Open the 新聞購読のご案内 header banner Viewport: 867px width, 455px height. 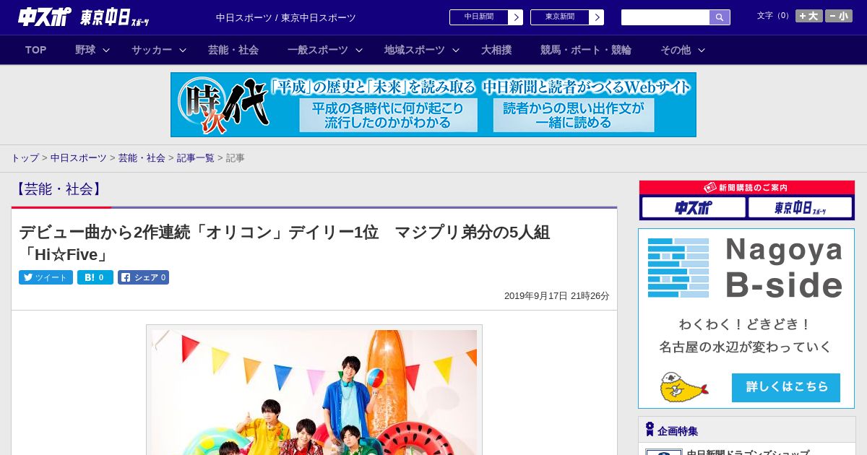[747, 188]
